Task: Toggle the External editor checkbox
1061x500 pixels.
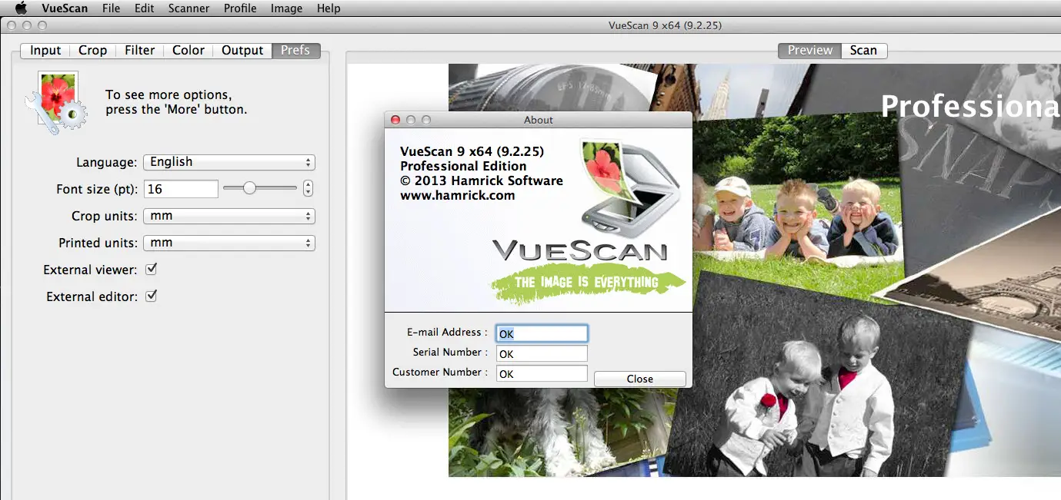Action: point(152,296)
